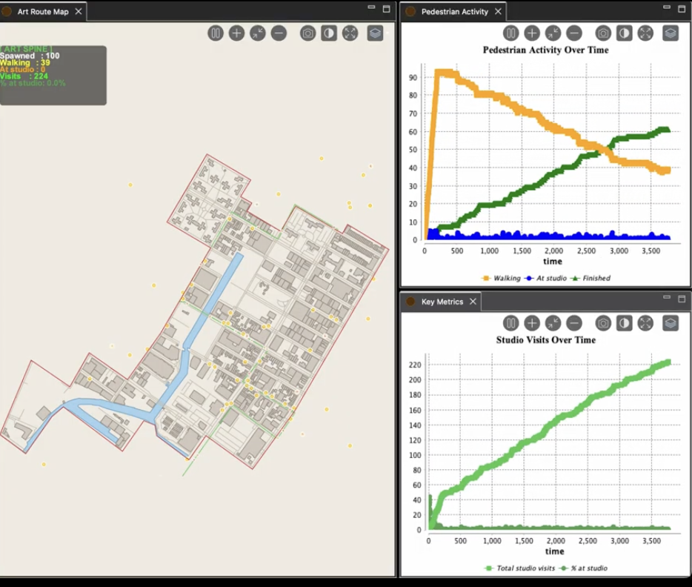
Task: Pause the Art Route Map display
Action: point(216,33)
